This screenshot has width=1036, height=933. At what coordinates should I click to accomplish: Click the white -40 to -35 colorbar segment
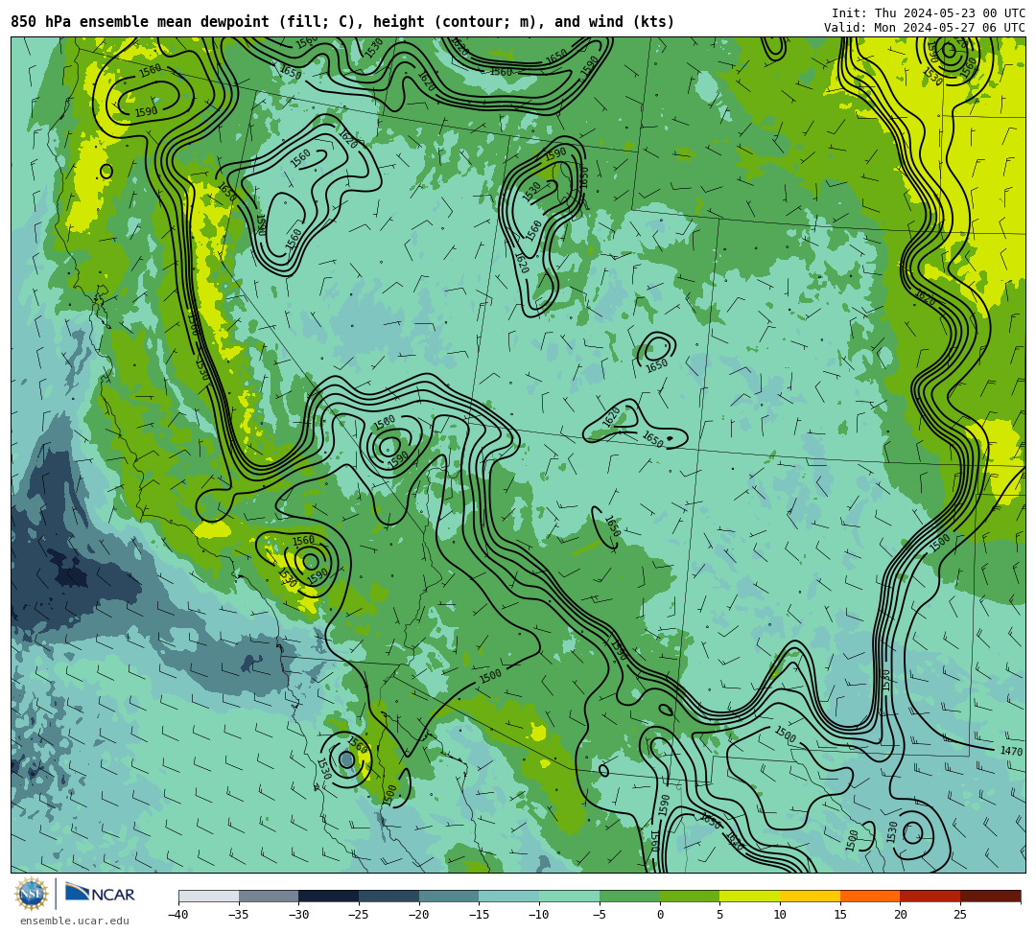click(209, 896)
